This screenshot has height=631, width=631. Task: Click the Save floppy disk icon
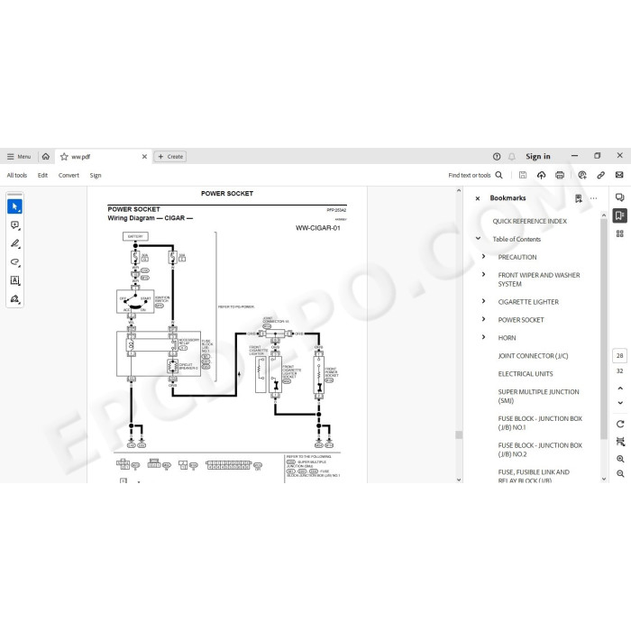(523, 175)
